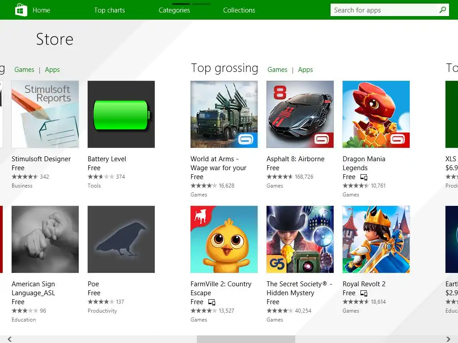Click Games link in left section
The height and width of the screenshot is (343, 458).
[x=24, y=70]
